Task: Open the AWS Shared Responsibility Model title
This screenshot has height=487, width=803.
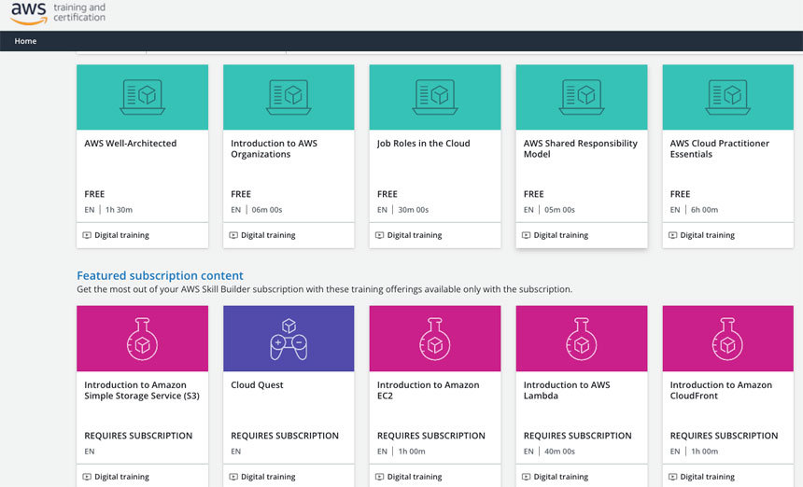Action: [x=580, y=149]
